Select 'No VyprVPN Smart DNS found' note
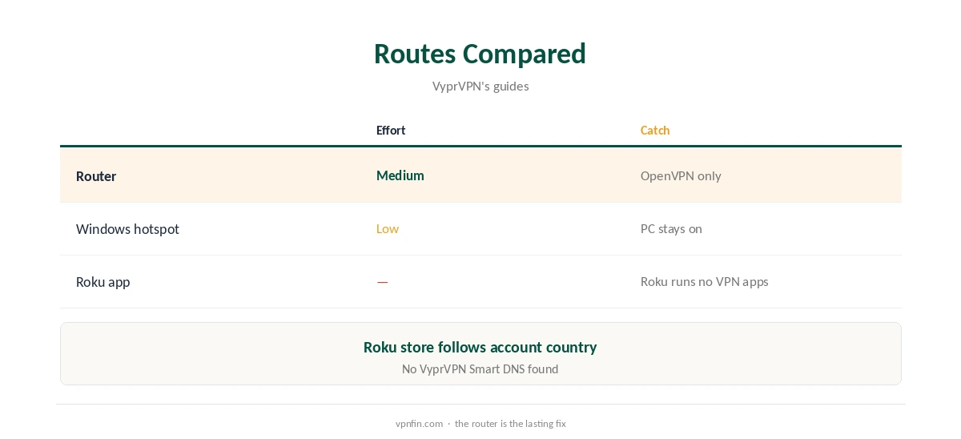 [480, 369]
